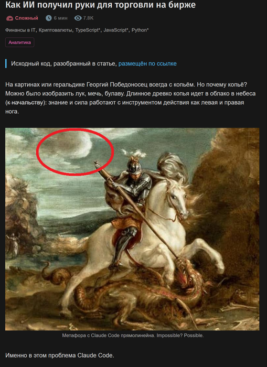Click the eye views counter icon
This screenshot has width=267, height=367.
coord(78,18)
